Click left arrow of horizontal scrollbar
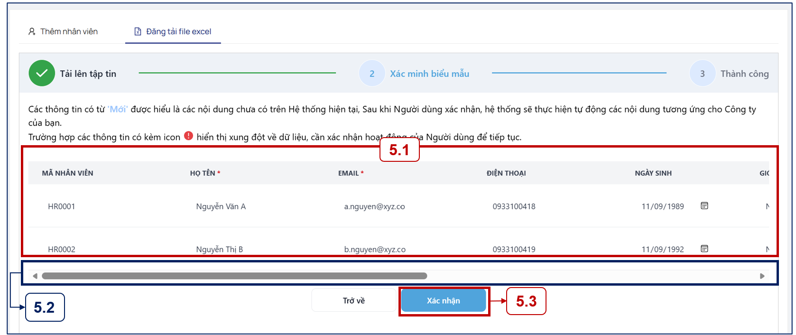 pos(35,276)
